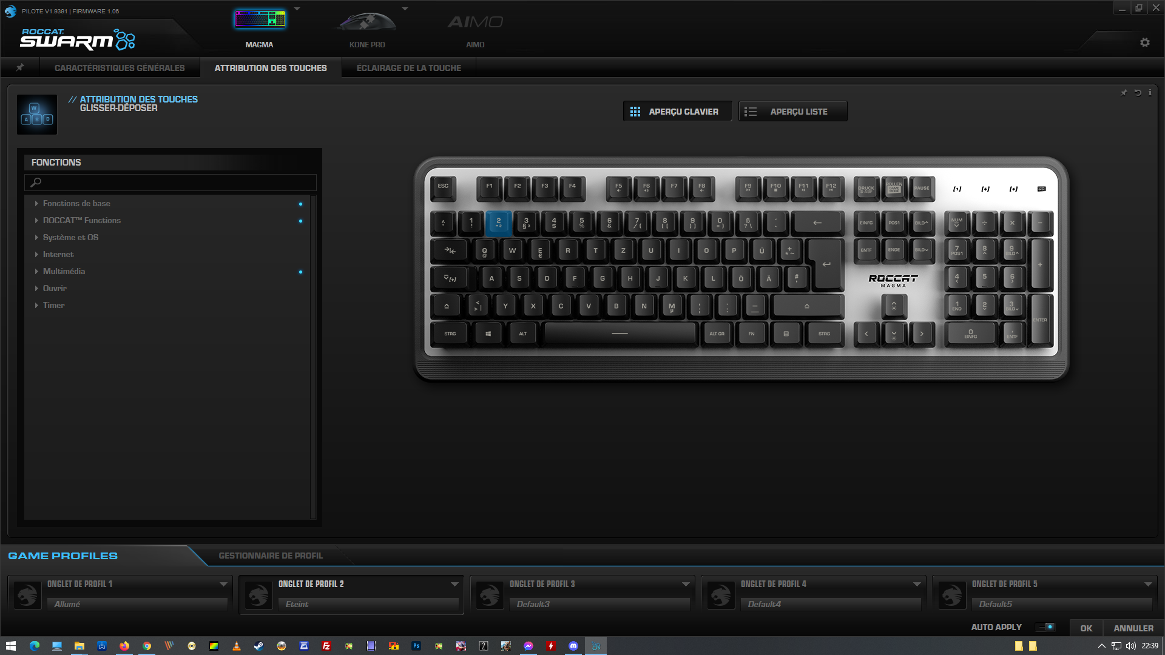Switch to Aperçu Liste view

(x=792, y=112)
